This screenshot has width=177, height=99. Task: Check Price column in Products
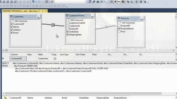point(119,32)
